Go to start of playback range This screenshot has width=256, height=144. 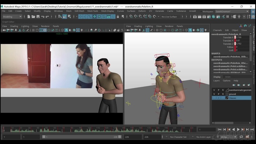coord(220,129)
